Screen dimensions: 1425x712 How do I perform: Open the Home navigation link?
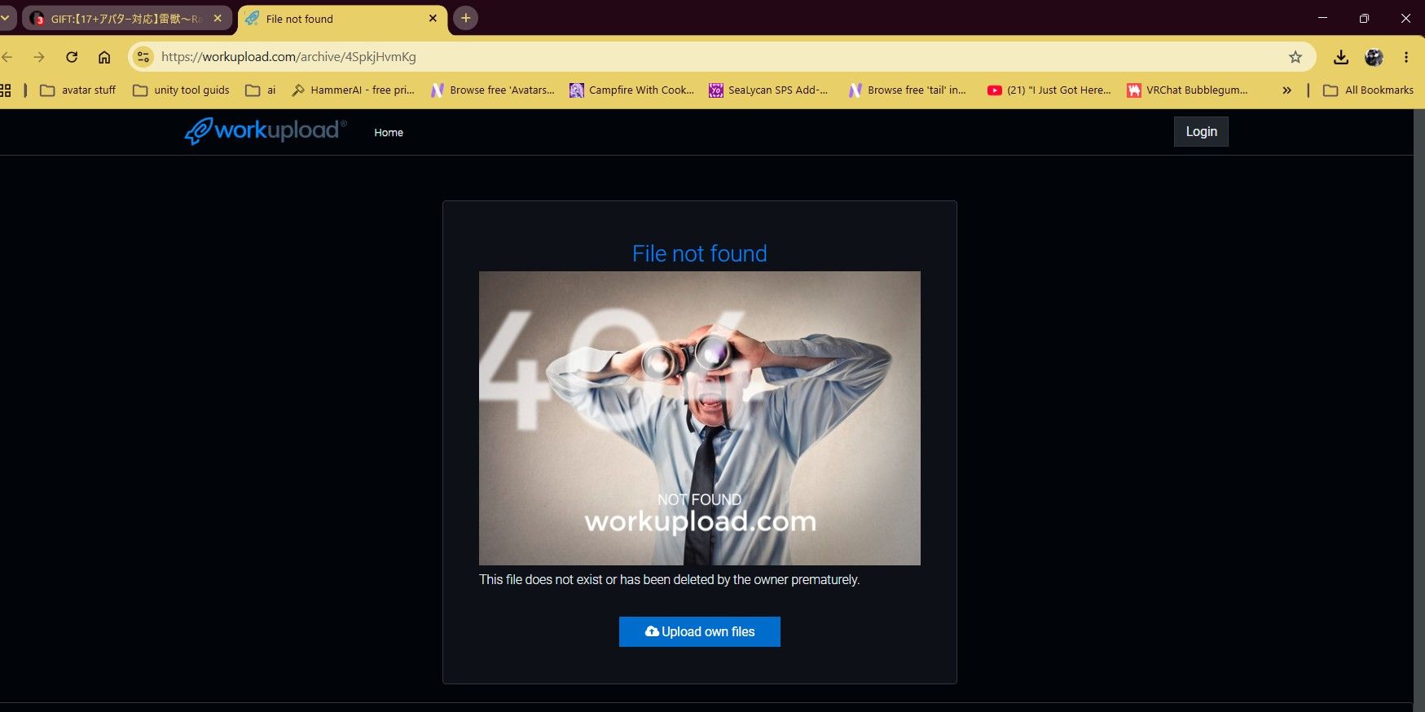389,133
